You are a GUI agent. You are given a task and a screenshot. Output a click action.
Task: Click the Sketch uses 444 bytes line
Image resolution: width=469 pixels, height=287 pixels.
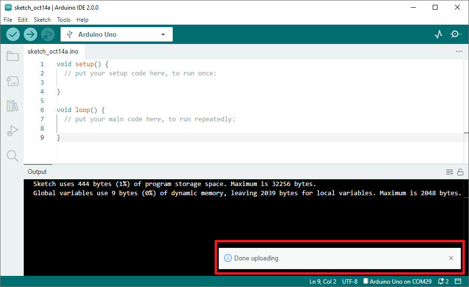point(175,184)
